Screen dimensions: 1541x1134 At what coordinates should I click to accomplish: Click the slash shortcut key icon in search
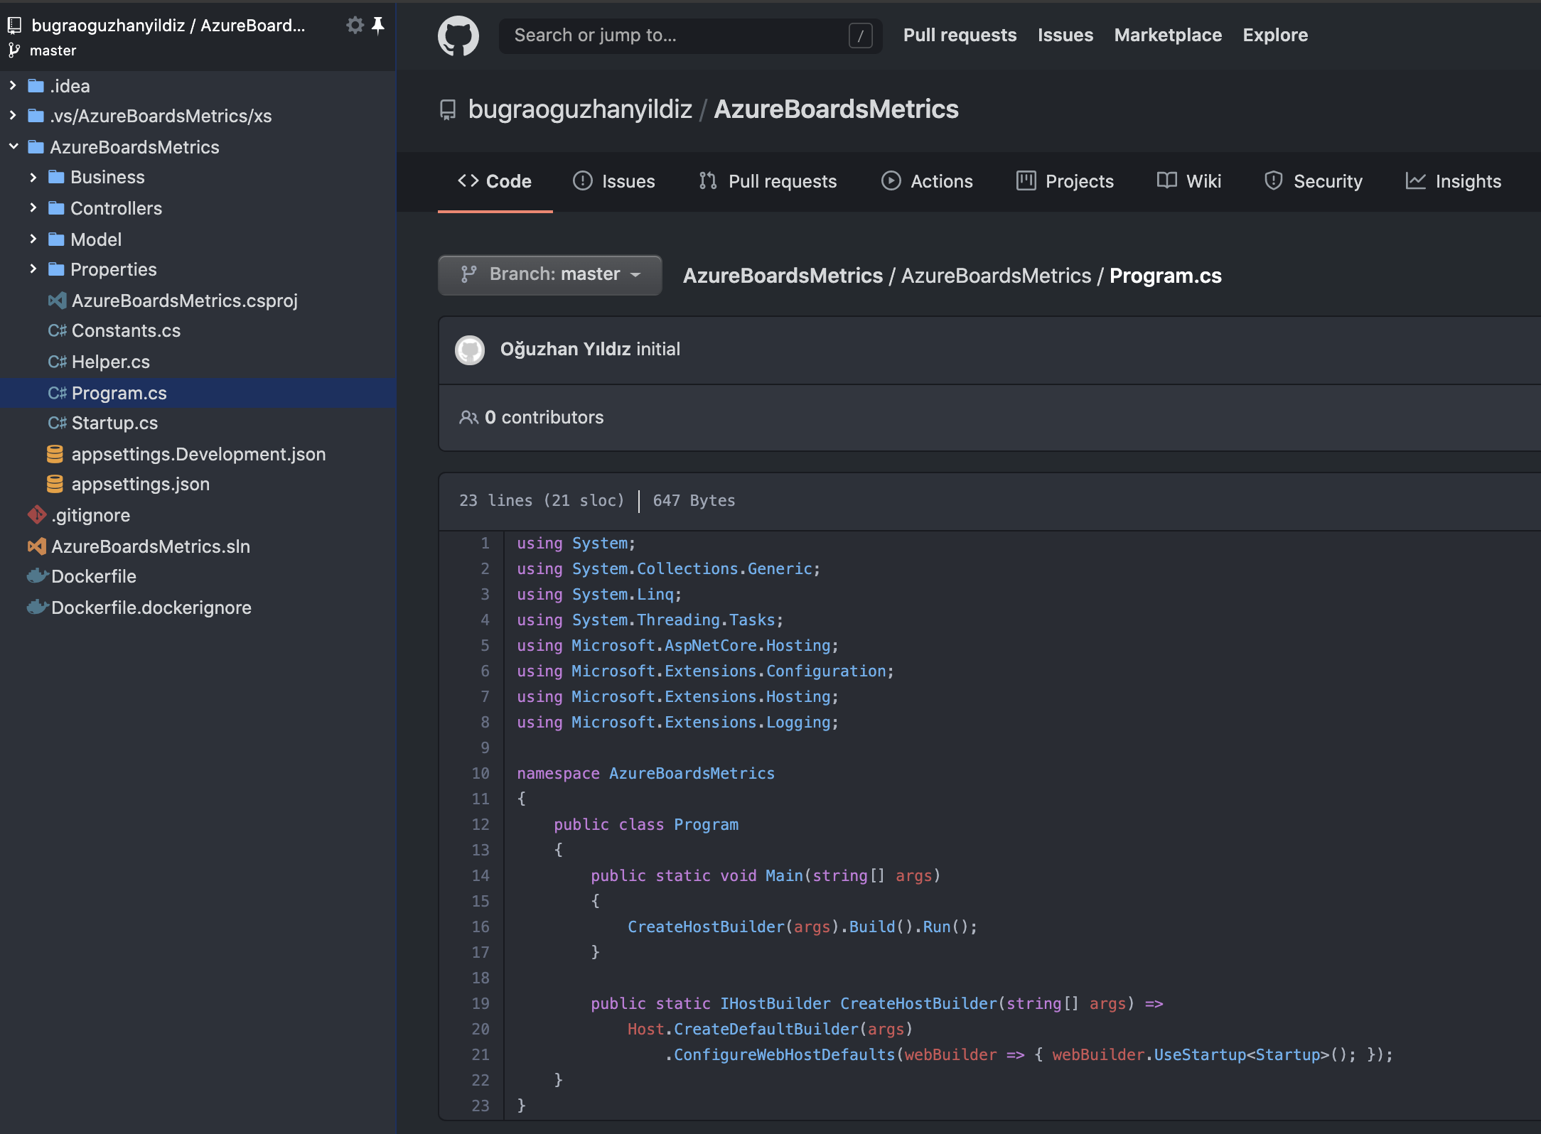tap(860, 36)
